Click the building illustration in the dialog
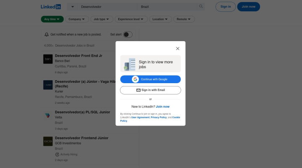 (130, 64)
